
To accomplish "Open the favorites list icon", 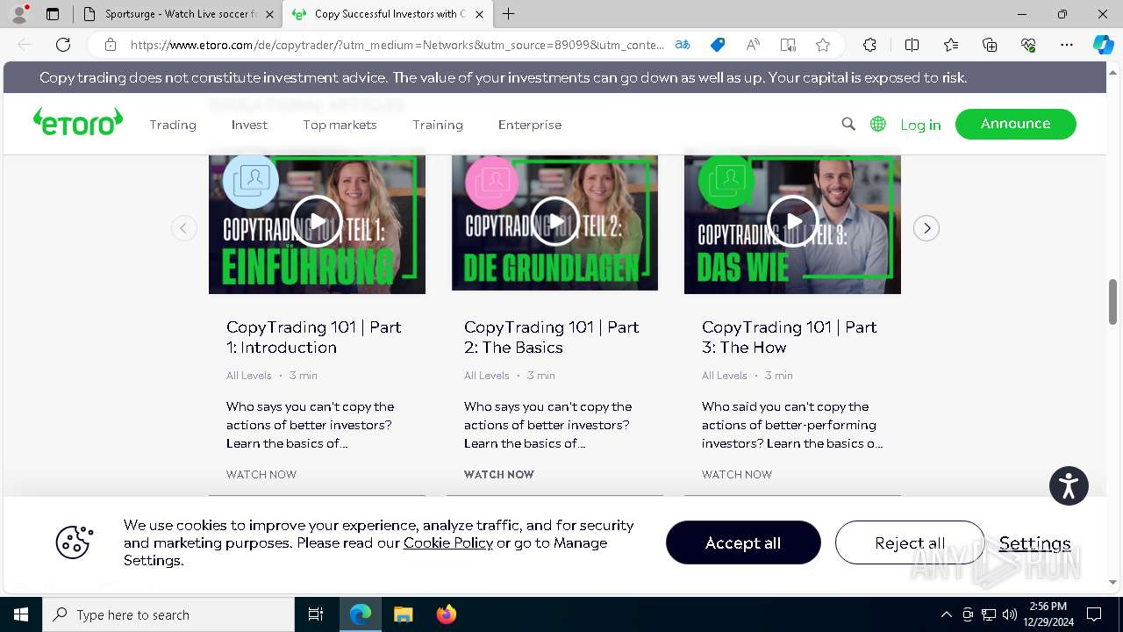I will click(951, 45).
